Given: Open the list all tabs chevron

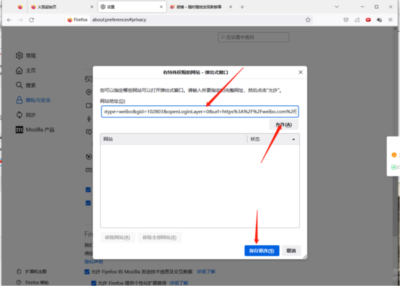Looking at the screenshot, I should 337,7.
